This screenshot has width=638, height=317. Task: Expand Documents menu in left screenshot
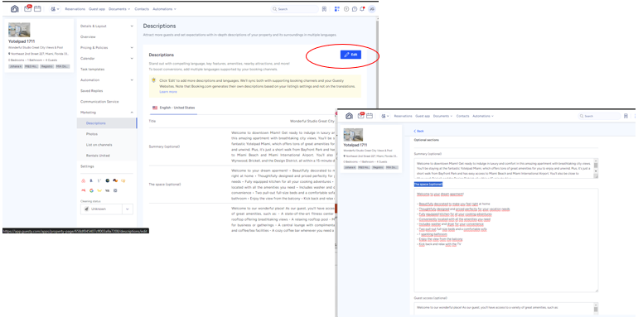[x=119, y=9]
